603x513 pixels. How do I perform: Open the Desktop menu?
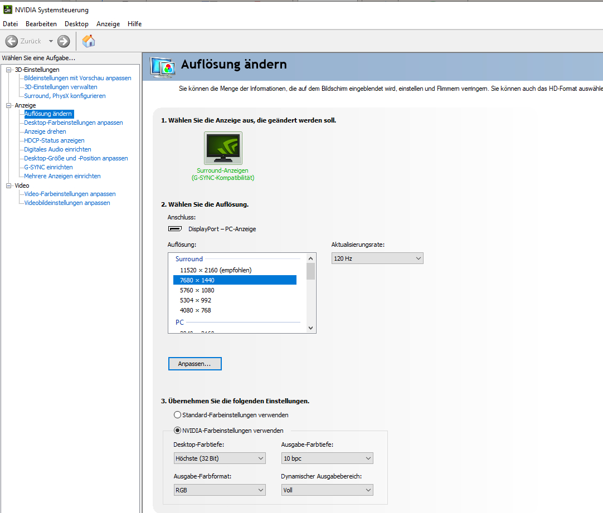coord(76,24)
